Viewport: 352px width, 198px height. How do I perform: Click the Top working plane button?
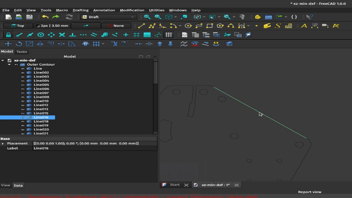click(x=18, y=26)
